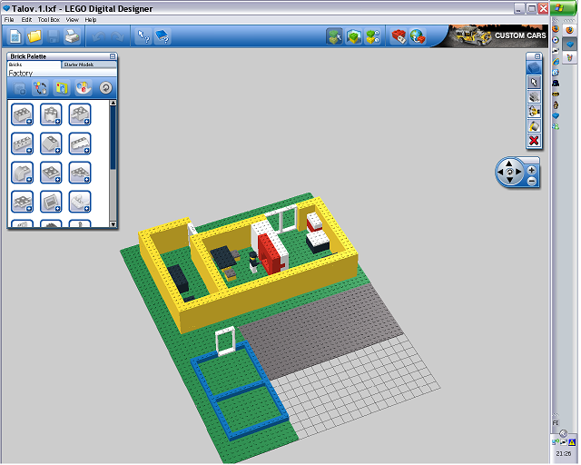Expand the brick with pin category

click(80, 114)
